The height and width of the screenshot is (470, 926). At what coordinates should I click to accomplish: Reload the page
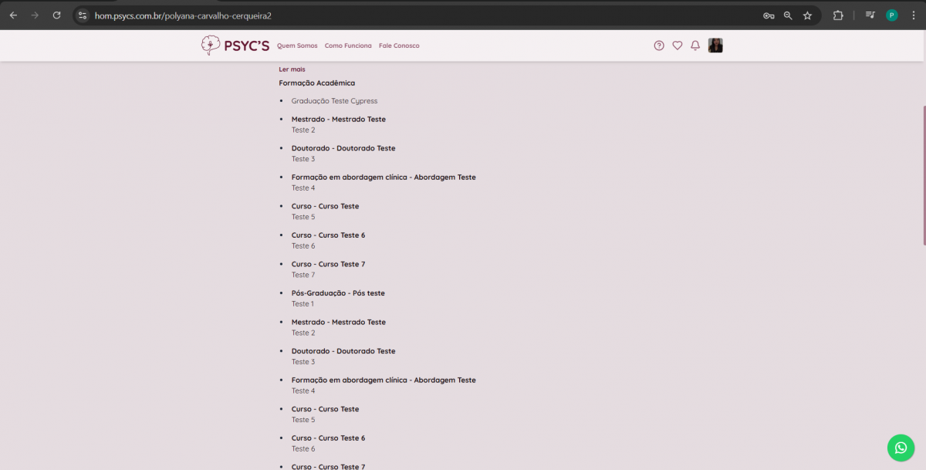click(56, 15)
